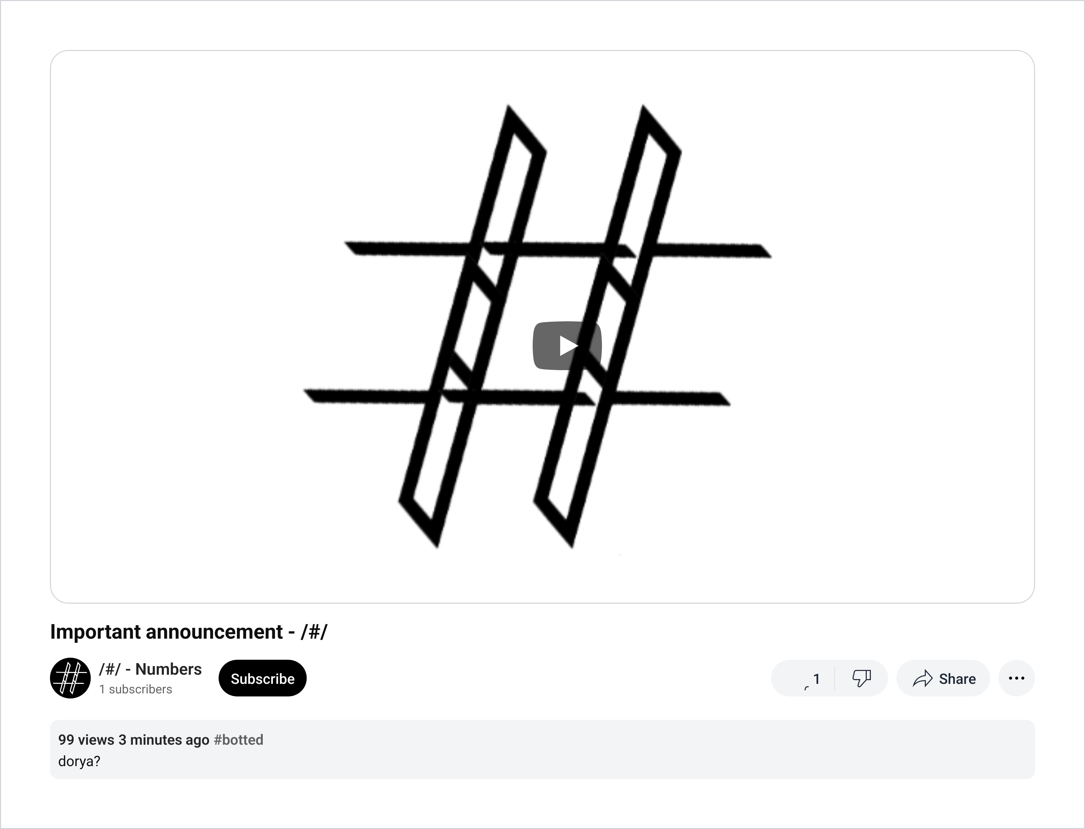Viewport: 1085px width, 829px height.
Task: Click the like count number 1
Action: [x=816, y=679]
